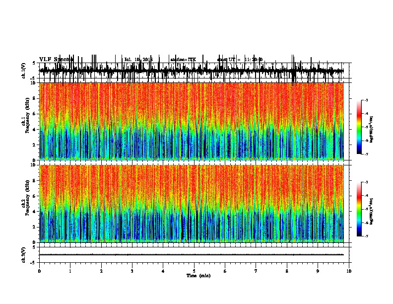Click the "4" kHz tick on ch.2 frequency axis
Viewport: 393px width, 304px height.
(x=34, y=212)
